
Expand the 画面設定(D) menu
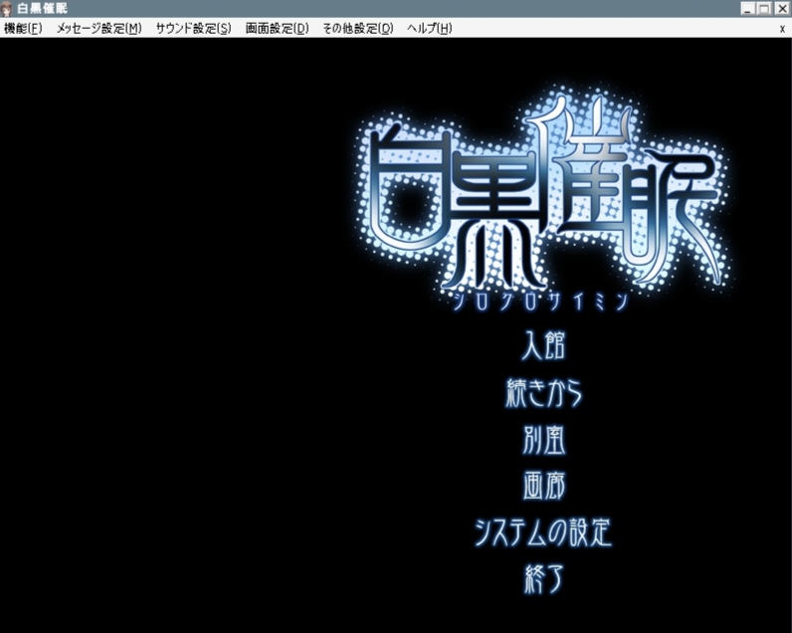[x=277, y=29]
